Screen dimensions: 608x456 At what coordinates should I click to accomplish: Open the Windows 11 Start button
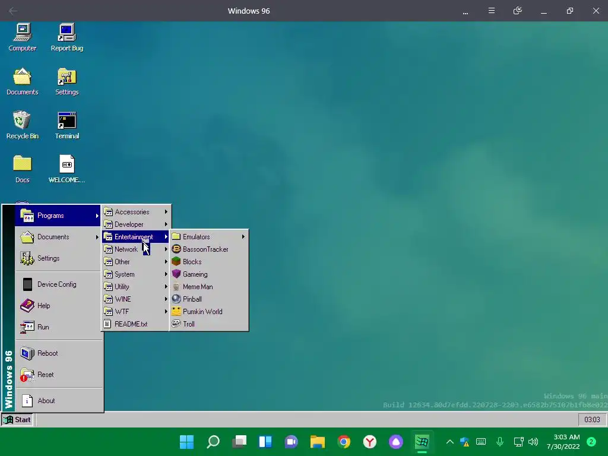click(186, 442)
